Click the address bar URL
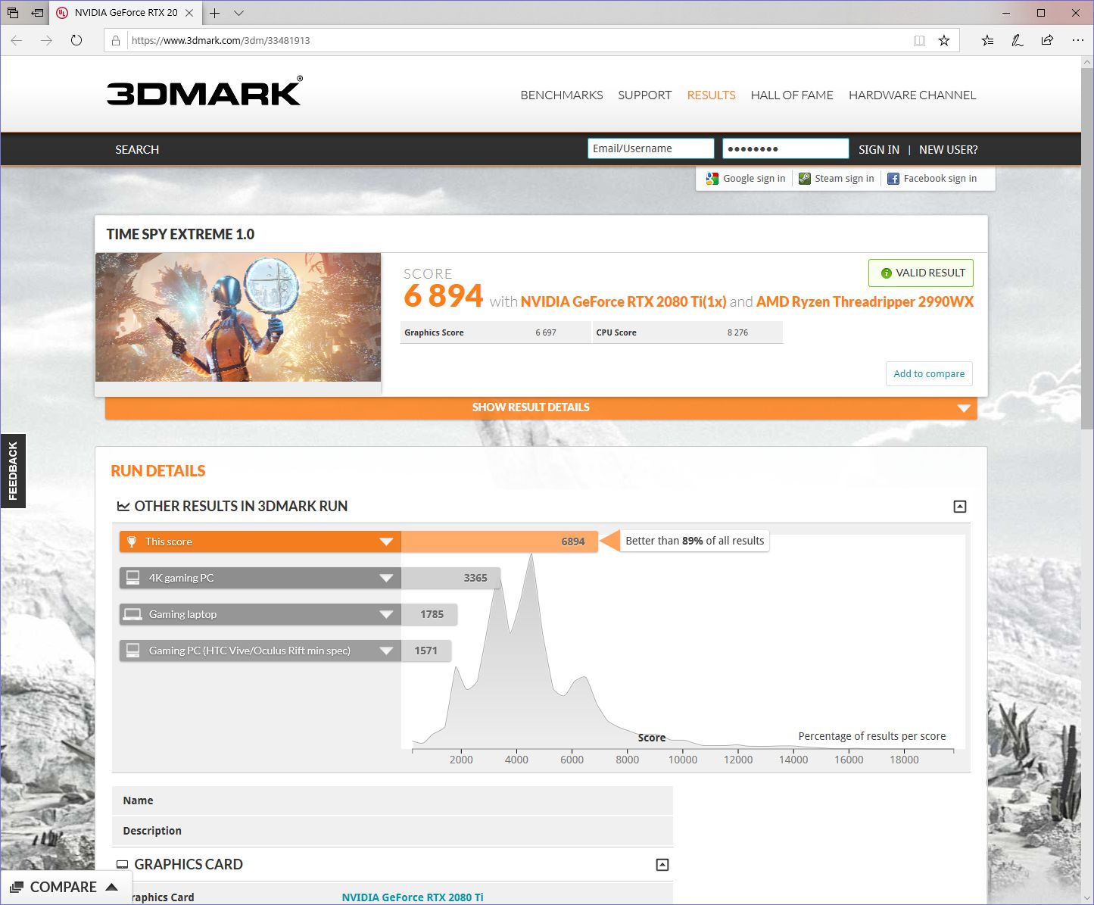This screenshot has height=905, width=1094. coord(221,41)
